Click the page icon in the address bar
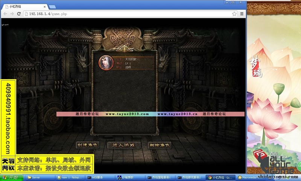Viewport: 301px width, 181px height. (26, 14)
